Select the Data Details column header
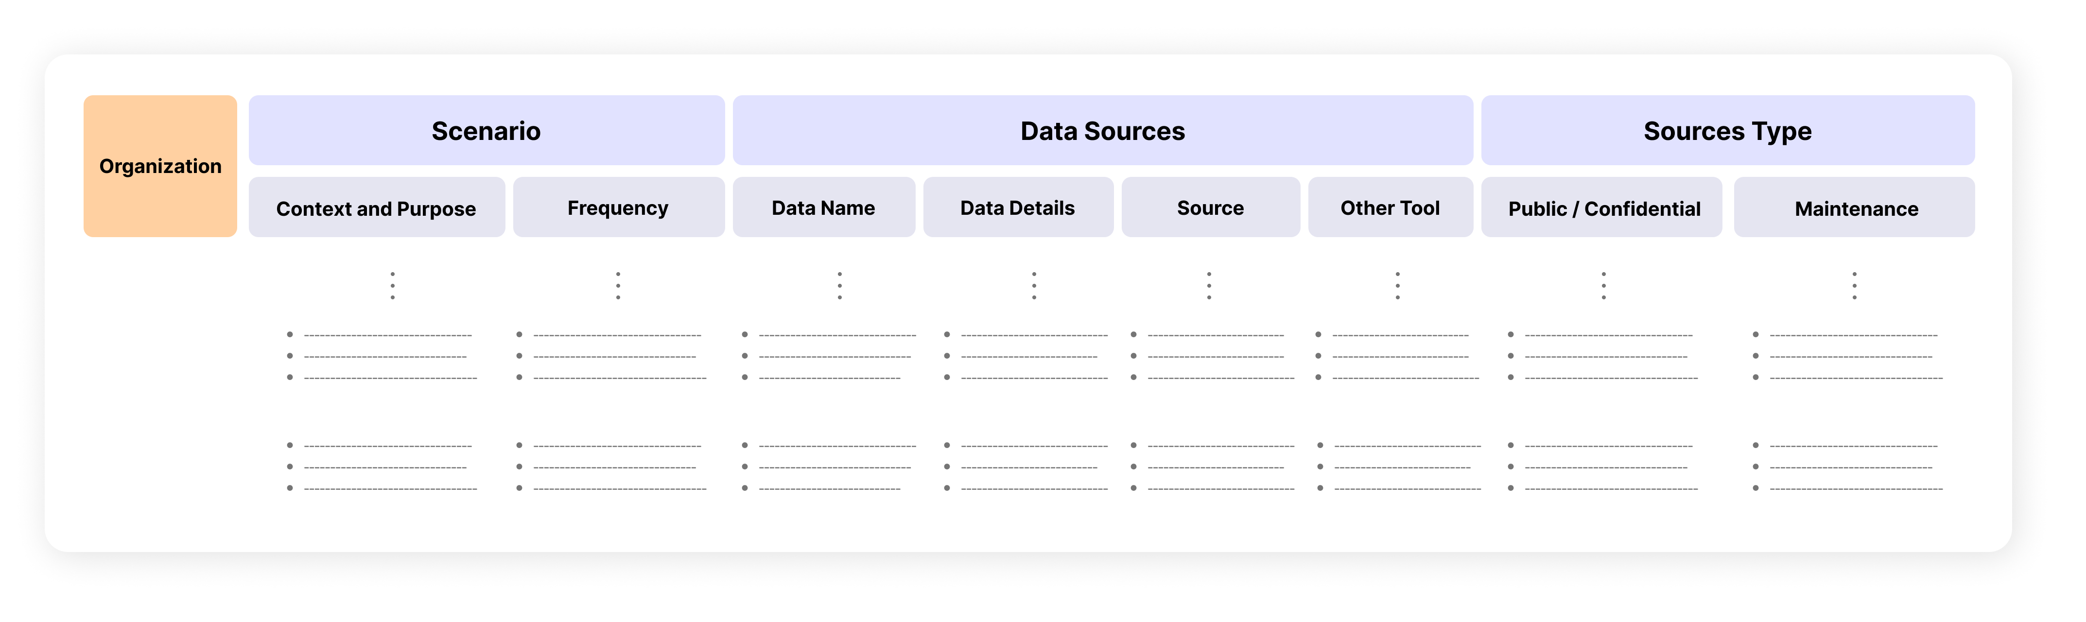Image resolution: width=2086 pixels, height=622 pixels. pos(1017,208)
